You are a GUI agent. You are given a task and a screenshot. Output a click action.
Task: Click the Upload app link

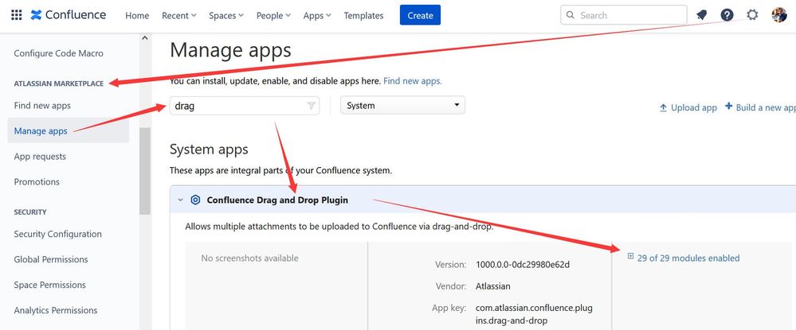694,107
